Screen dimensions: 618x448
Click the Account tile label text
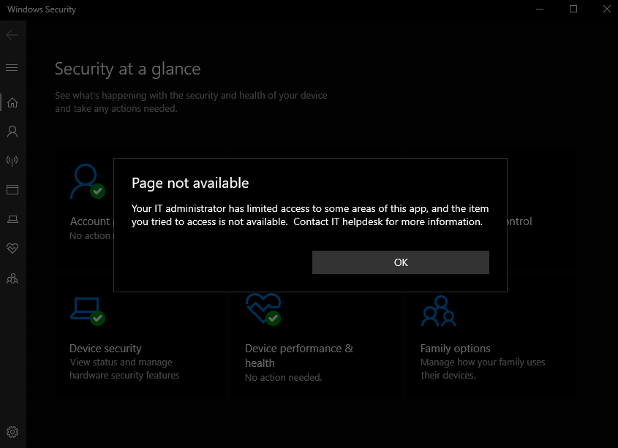(90, 221)
